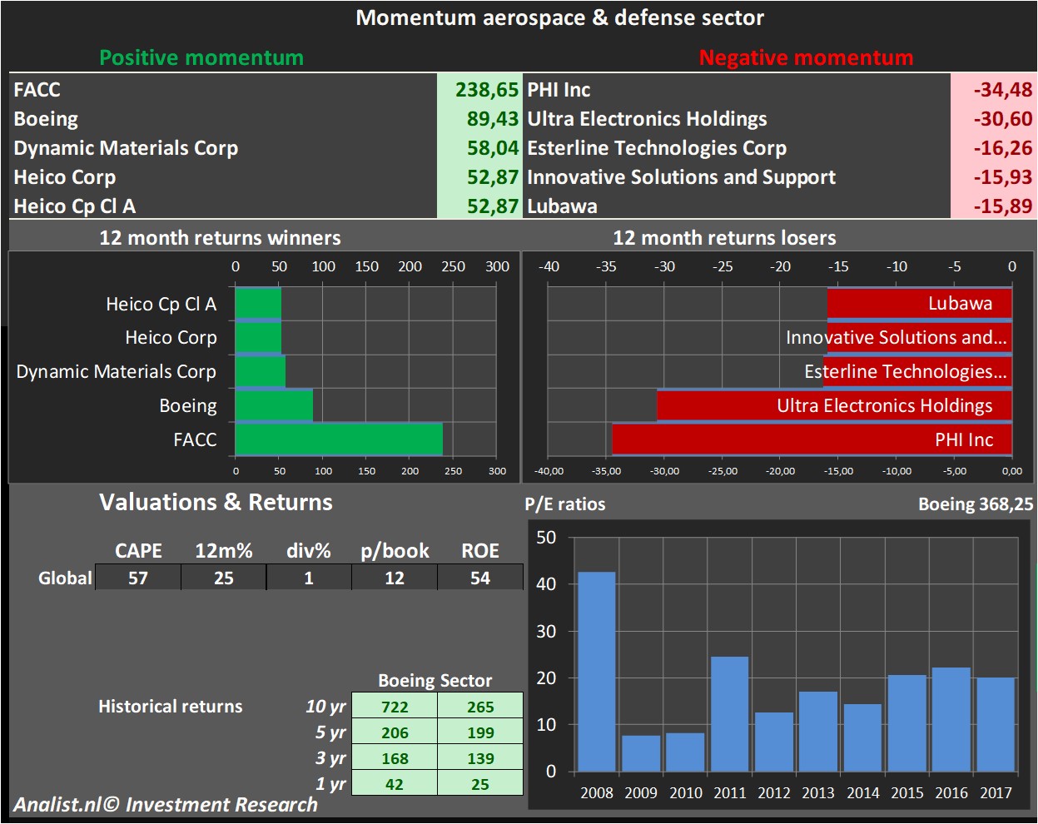
Task: Select the 5 yr Boeing return 206
Action: pyautogui.click(x=395, y=732)
